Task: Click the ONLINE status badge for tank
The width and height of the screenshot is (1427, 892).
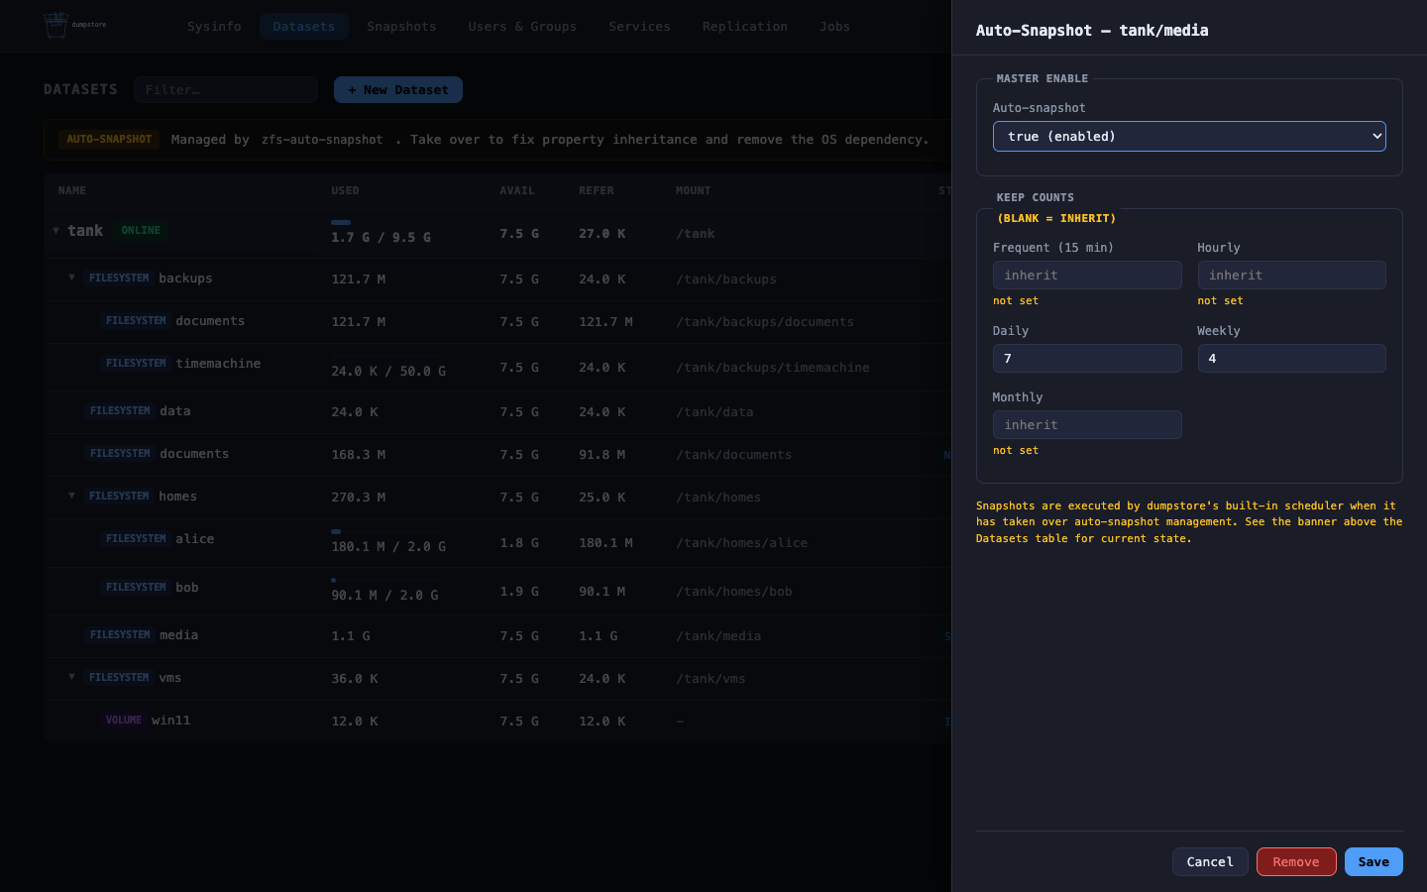Action: tap(141, 231)
